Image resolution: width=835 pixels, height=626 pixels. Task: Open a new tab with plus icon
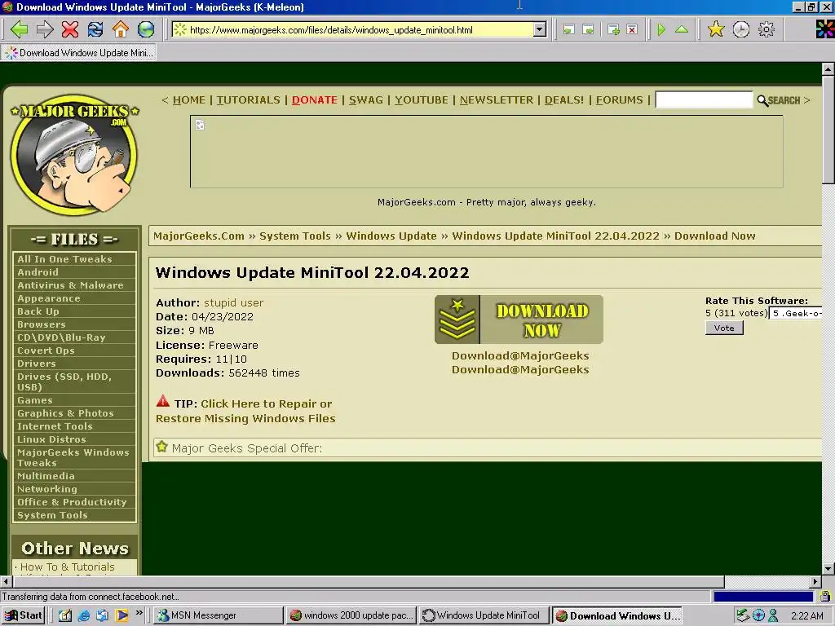(613, 30)
